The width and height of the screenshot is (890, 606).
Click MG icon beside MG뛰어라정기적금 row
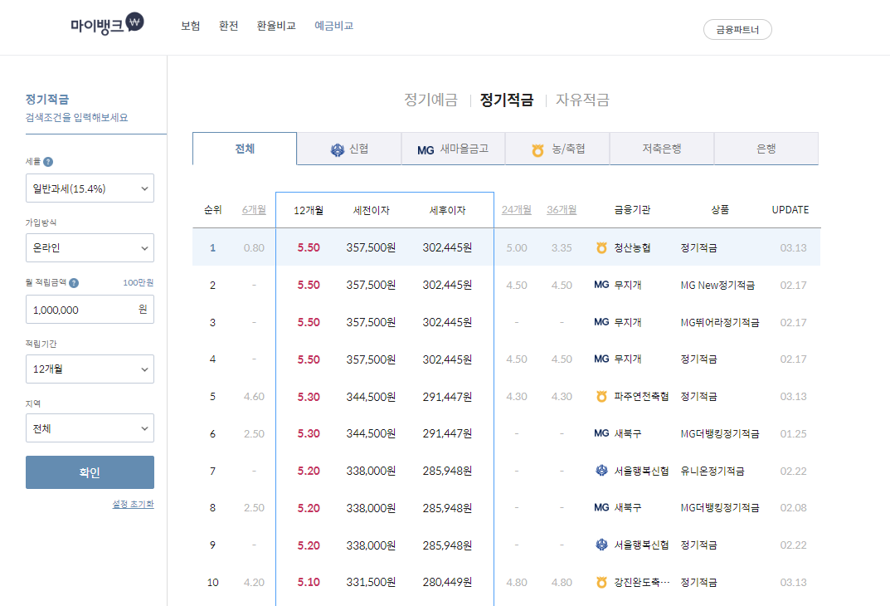tap(601, 322)
